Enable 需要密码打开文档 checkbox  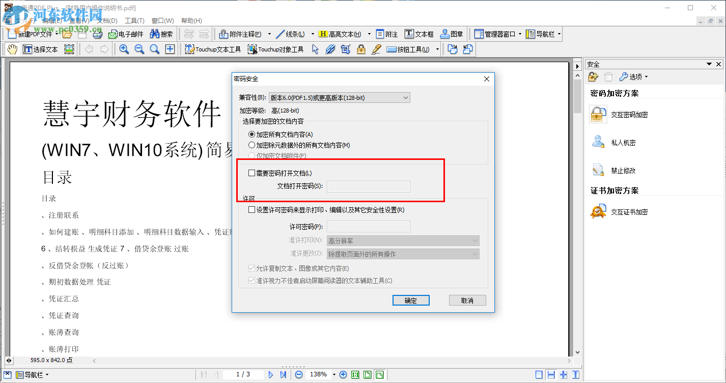click(252, 173)
